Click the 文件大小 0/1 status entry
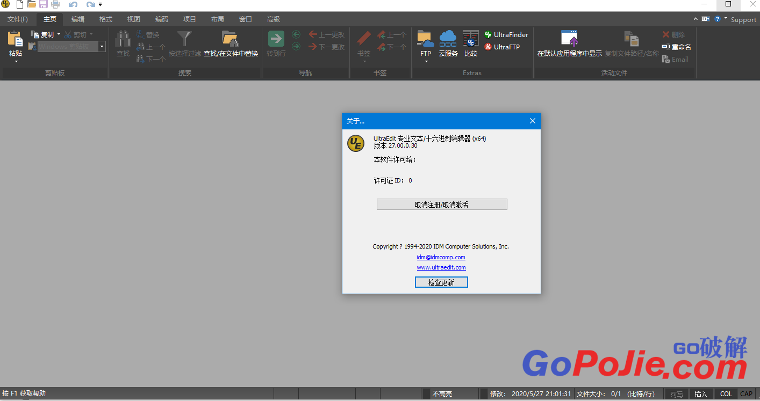 point(616,394)
